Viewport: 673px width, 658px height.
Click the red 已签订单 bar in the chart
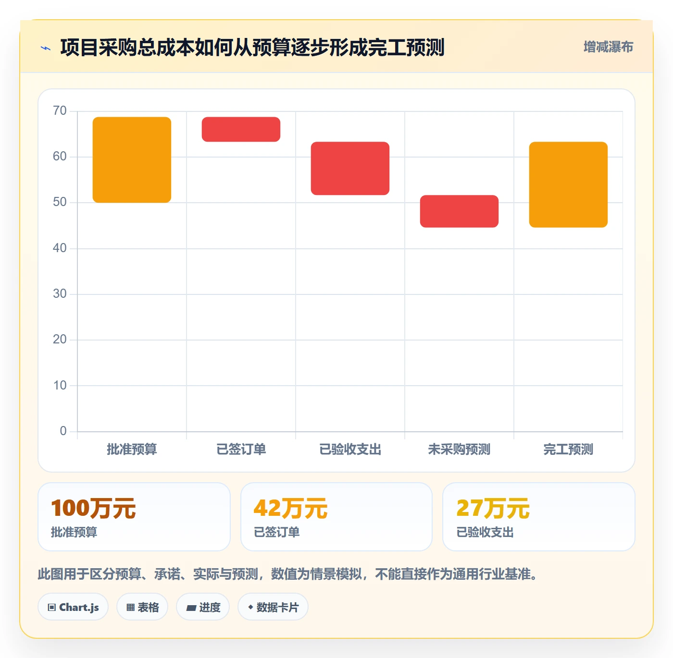(x=241, y=129)
